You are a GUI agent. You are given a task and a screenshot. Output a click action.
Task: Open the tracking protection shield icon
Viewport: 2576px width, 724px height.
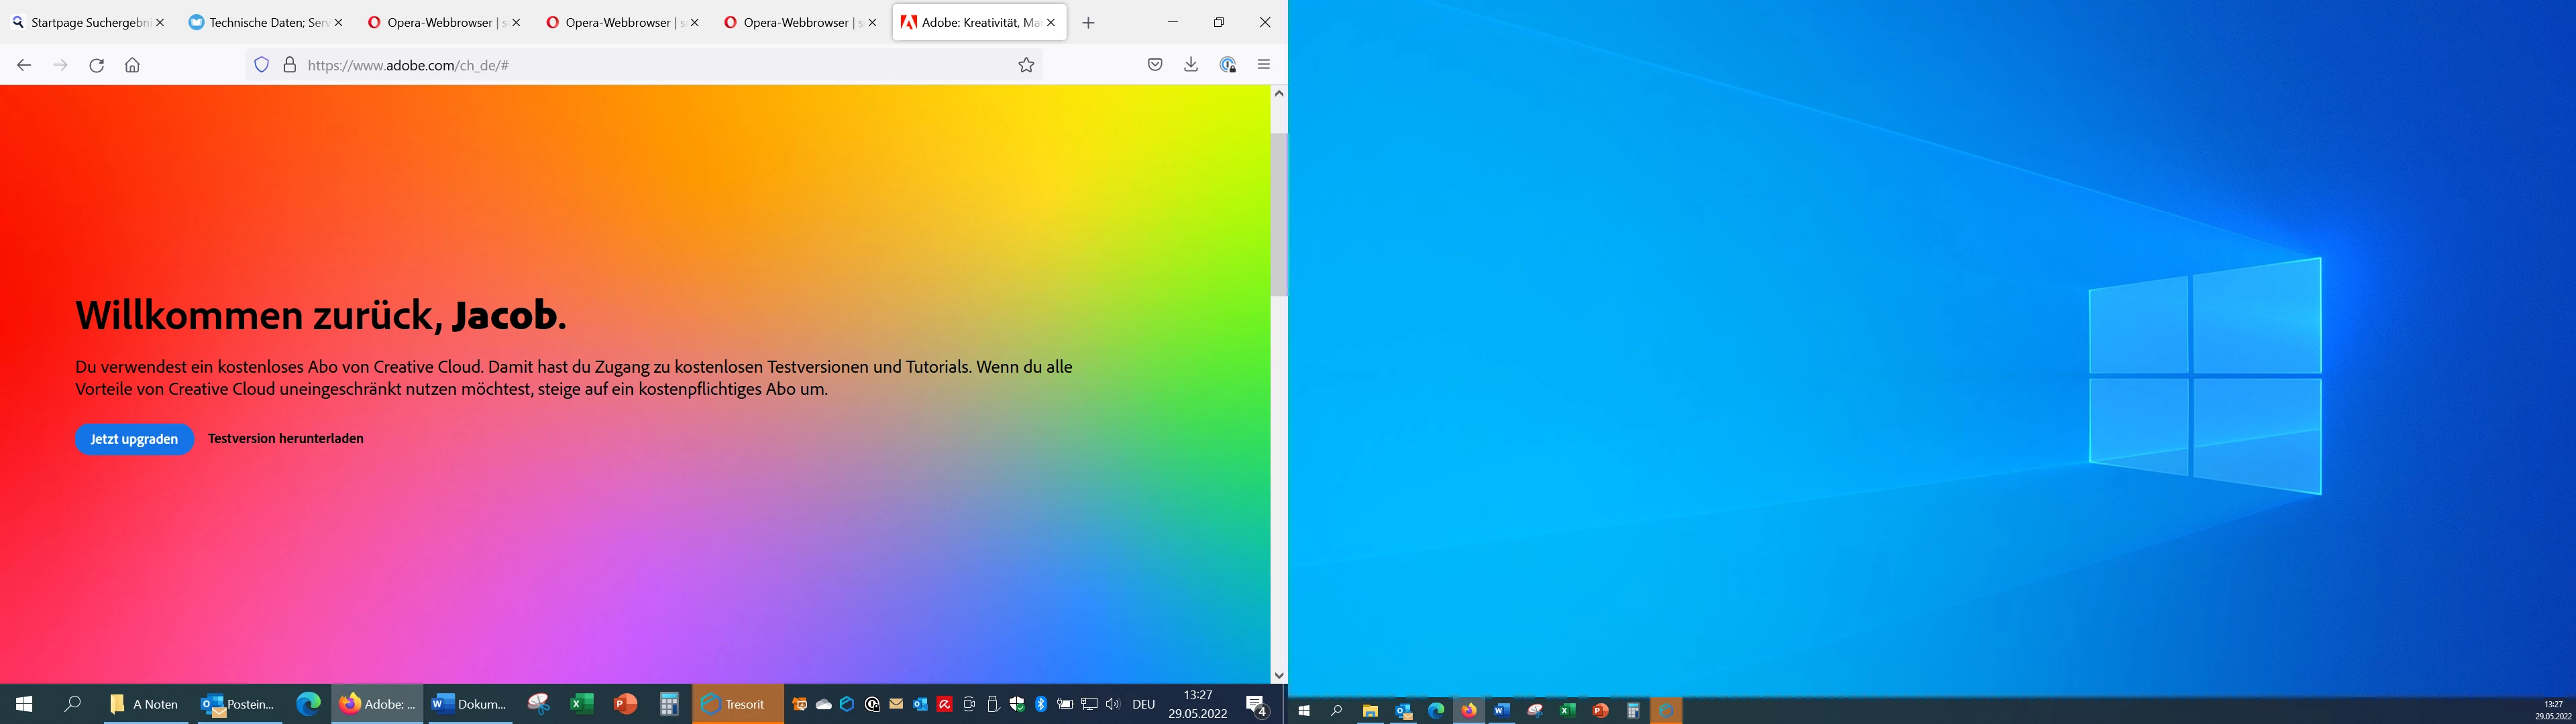pyautogui.click(x=262, y=65)
